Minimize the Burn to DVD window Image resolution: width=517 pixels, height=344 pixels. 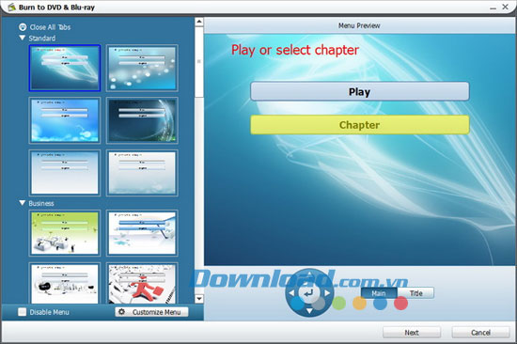click(x=493, y=8)
